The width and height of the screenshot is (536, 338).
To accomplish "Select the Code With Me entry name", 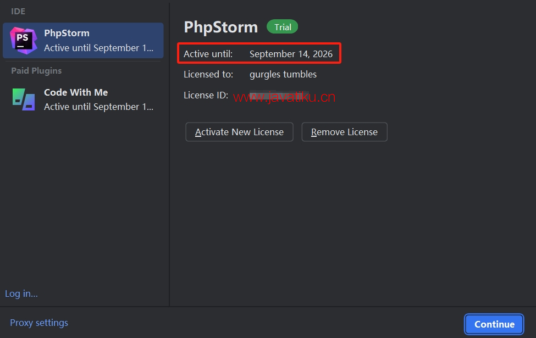I will (76, 92).
